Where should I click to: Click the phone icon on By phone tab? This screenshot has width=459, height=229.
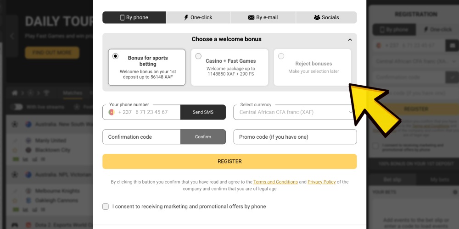pos(122,17)
